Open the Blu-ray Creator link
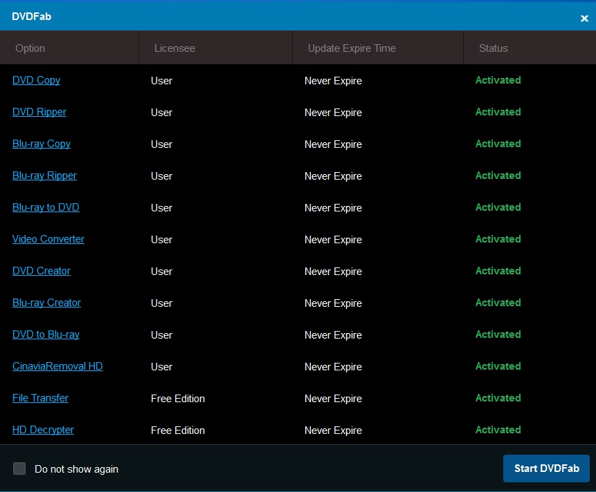This screenshot has height=492, width=596. 46,303
